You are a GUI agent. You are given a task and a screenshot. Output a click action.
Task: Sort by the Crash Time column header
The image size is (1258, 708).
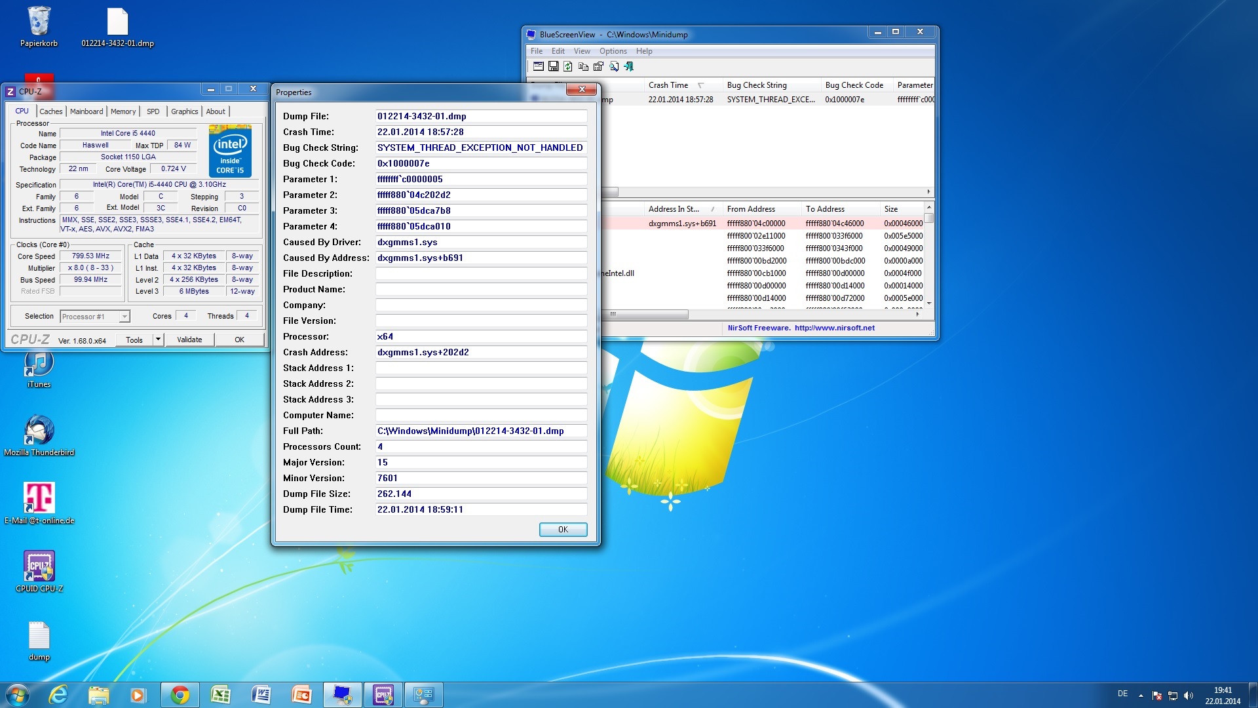tap(668, 85)
